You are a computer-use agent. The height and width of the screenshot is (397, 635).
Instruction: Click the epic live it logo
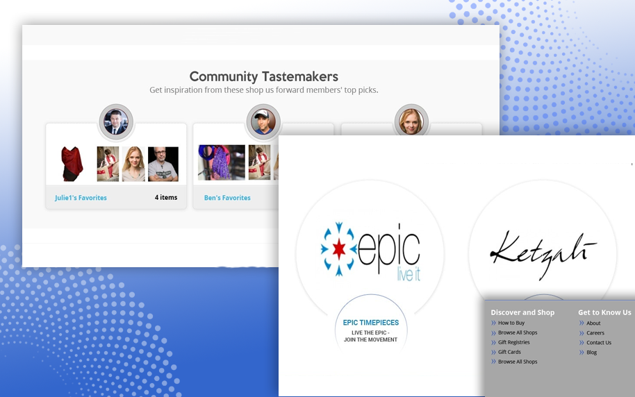pyautogui.click(x=370, y=251)
